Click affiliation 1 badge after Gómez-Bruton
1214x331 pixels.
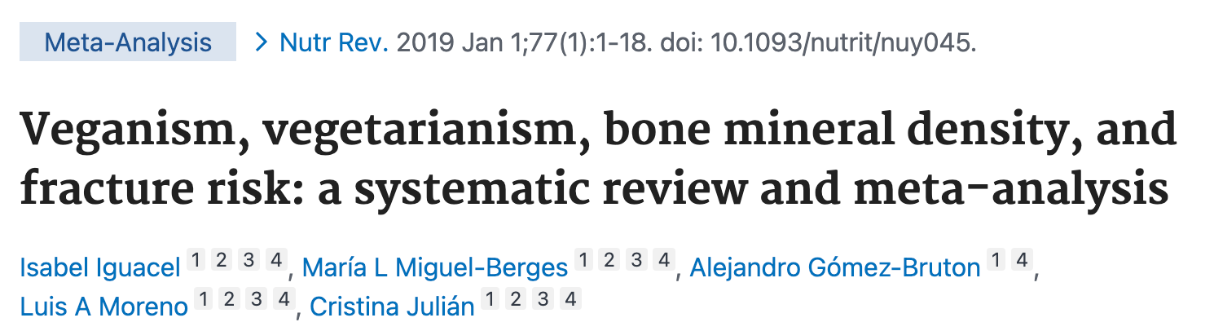995,261
